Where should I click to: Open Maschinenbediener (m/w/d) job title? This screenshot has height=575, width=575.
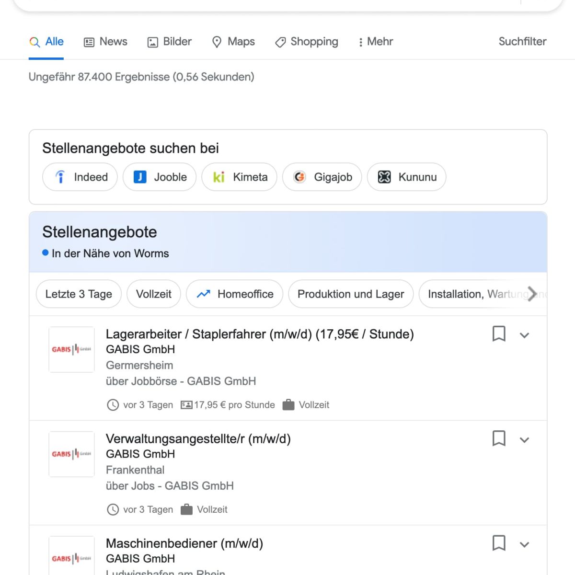click(184, 543)
